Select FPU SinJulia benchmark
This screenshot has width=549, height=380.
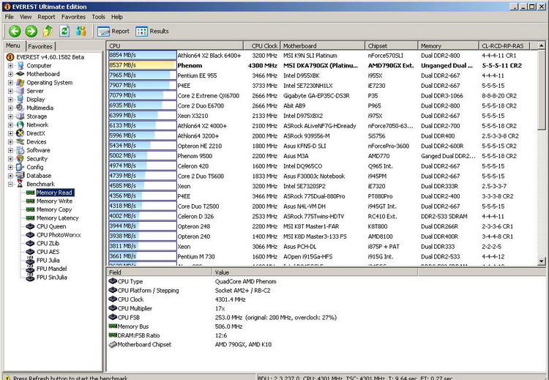51,277
